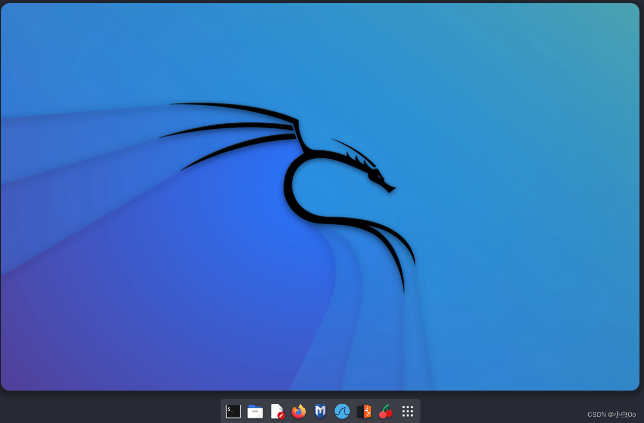This screenshot has height=423, width=644.
Task: Open the Metasploit Framework dock icon
Action: click(x=320, y=411)
